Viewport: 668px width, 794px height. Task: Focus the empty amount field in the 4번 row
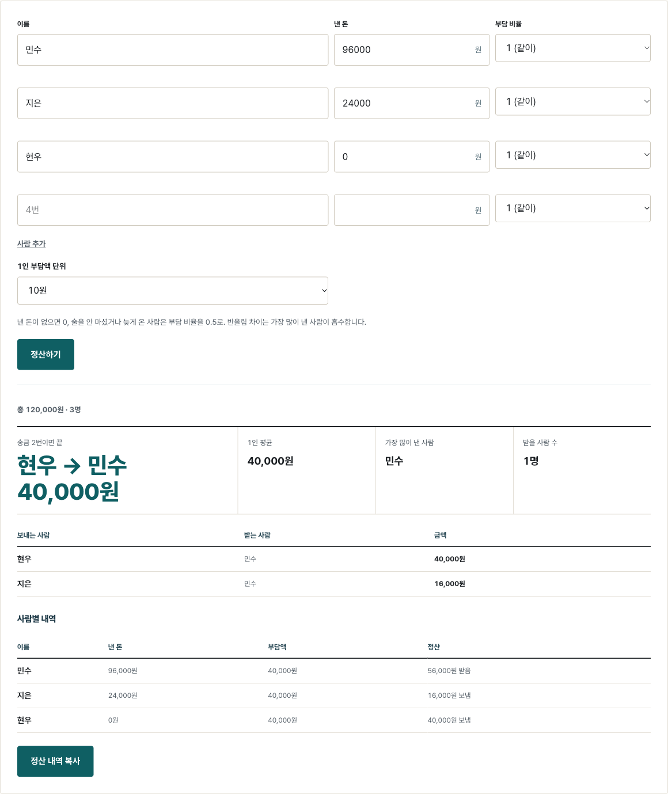point(412,210)
